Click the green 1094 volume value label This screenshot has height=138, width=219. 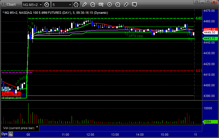tap(210, 122)
